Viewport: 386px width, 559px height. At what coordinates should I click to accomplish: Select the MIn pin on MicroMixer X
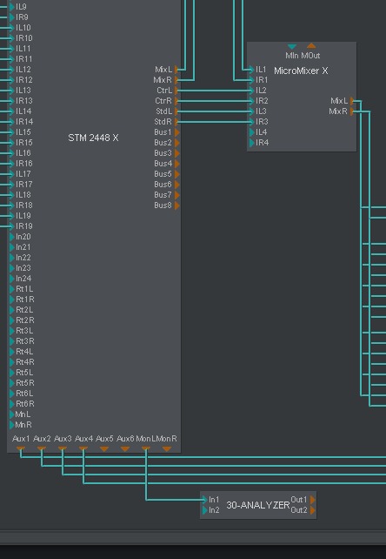[x=292, y=47]
